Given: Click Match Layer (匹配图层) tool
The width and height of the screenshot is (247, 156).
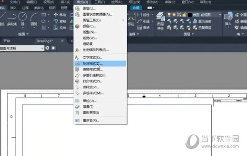Looking at the screenshot, I should point(202,28).
